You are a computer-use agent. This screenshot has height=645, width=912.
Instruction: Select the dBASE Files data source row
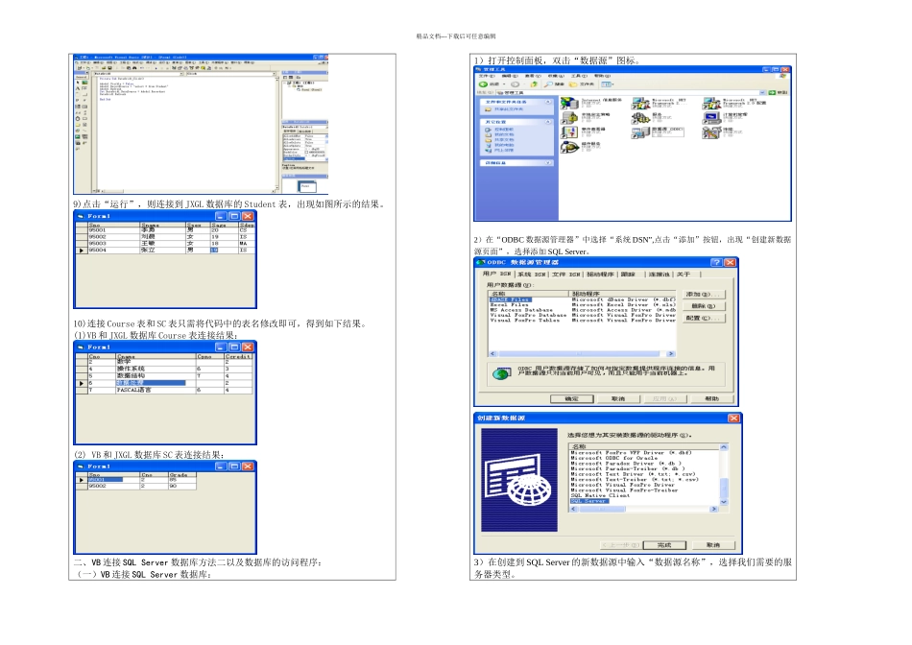tap(583, 299)
